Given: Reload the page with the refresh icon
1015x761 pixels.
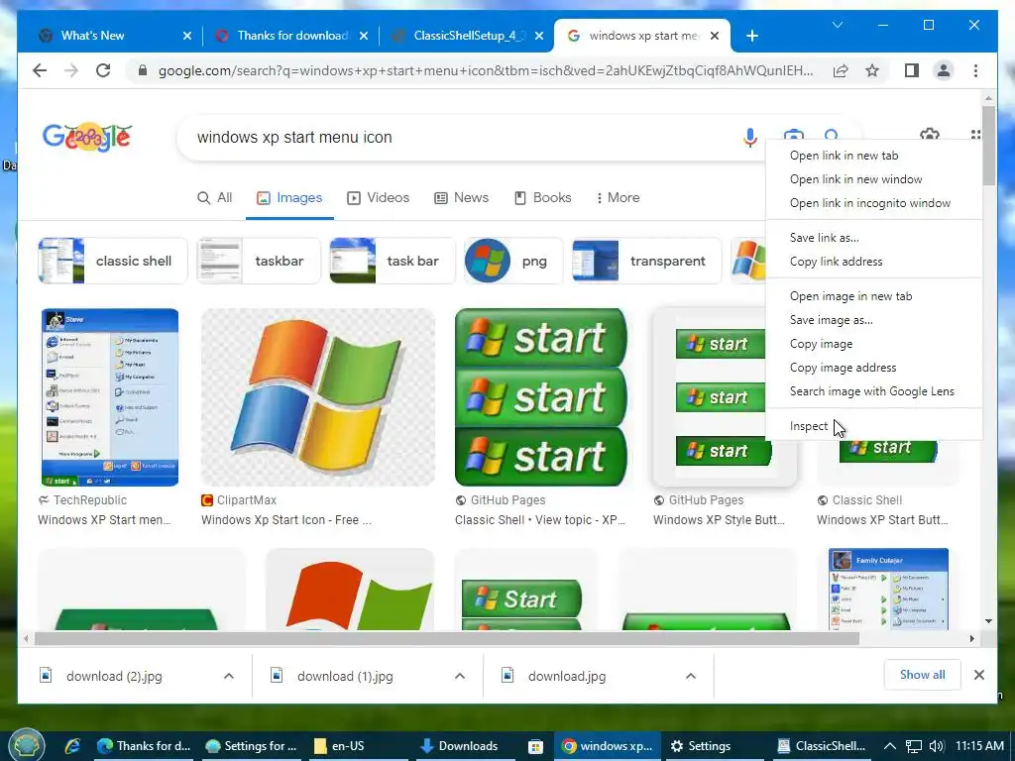Looking at the screenshot, I should 103,70.
